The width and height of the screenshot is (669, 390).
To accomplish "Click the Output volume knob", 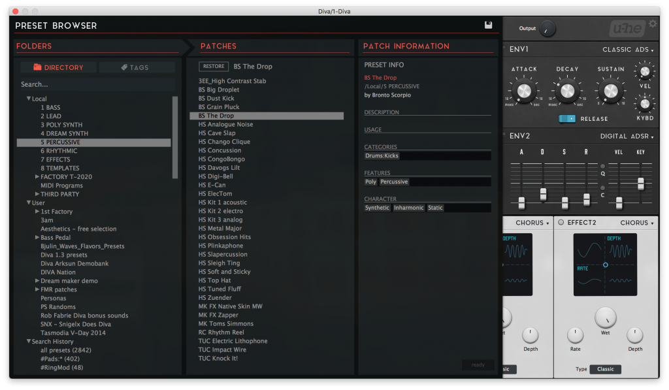I will pos(547,29).
